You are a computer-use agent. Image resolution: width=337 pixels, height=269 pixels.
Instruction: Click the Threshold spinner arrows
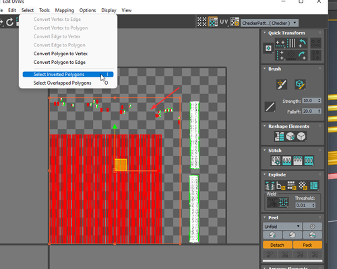pos(313,205)
